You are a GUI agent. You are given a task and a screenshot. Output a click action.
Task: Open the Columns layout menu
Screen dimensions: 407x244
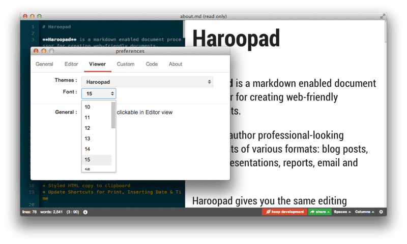365,212
